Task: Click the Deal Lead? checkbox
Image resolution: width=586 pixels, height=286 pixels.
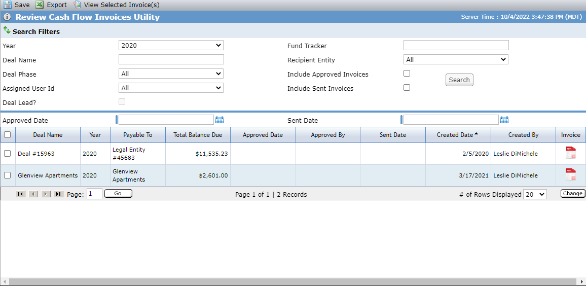Action: coord(122,102)
